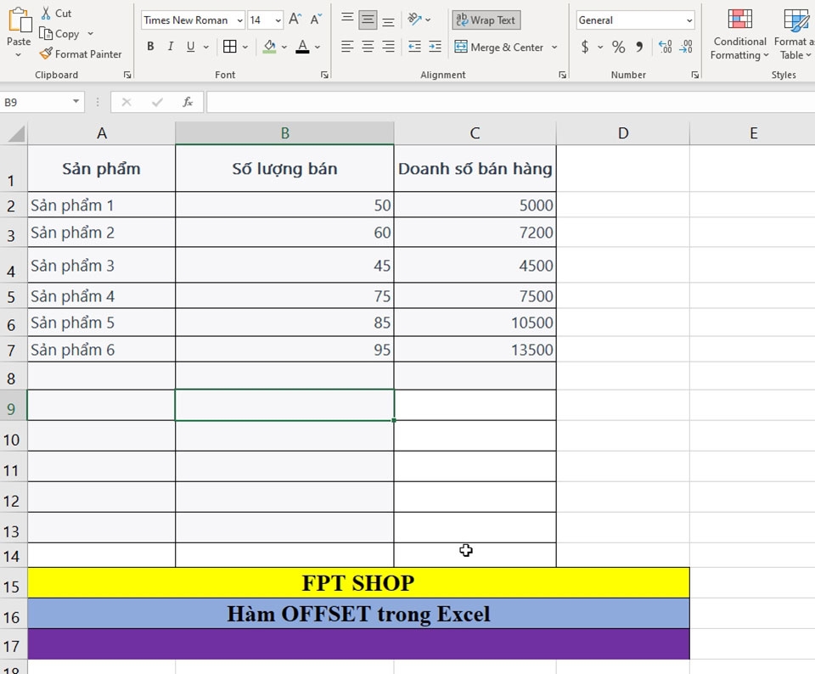Open the font size dropdown
The height and width of the screenshot is (674, 815).
coord(278,20)
